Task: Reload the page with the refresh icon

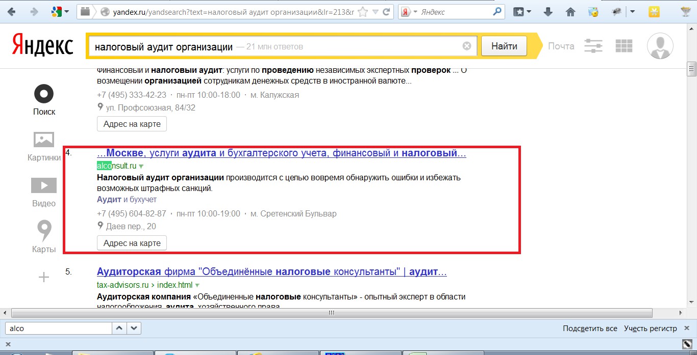Action: pos(387,12)
